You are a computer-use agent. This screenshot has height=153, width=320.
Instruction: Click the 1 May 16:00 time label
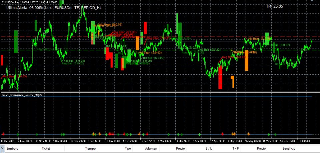[x=235, y=141]
